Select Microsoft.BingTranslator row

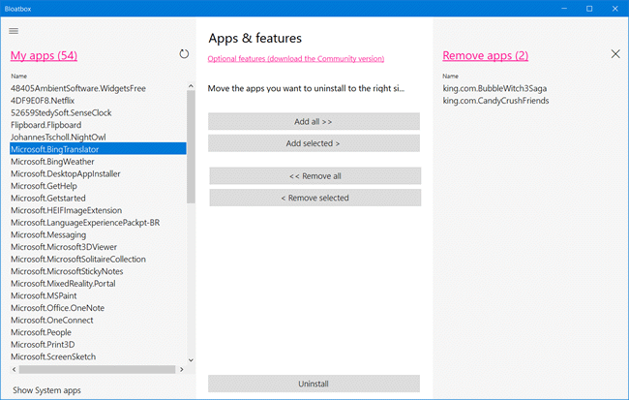coord(98,149)
